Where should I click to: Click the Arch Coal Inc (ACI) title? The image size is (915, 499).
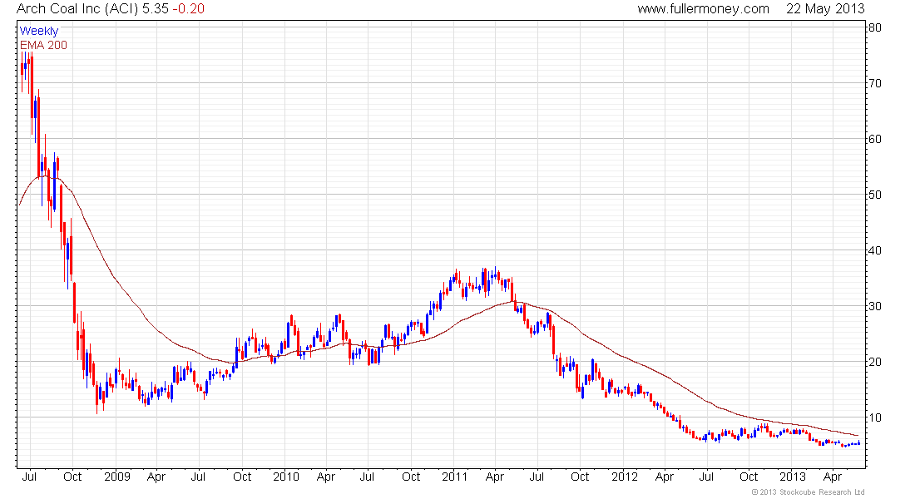(x=77, y=9)
